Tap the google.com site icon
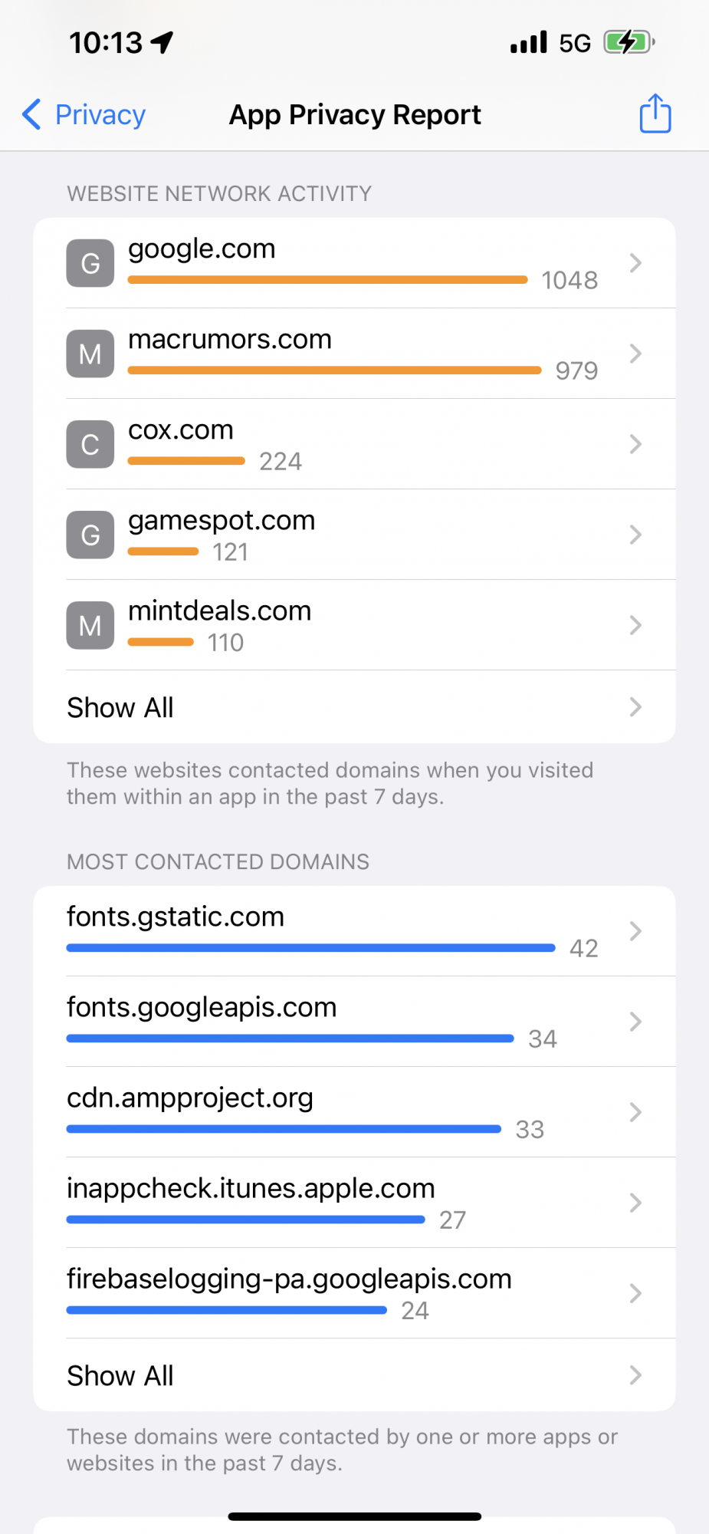 point(90,262)
